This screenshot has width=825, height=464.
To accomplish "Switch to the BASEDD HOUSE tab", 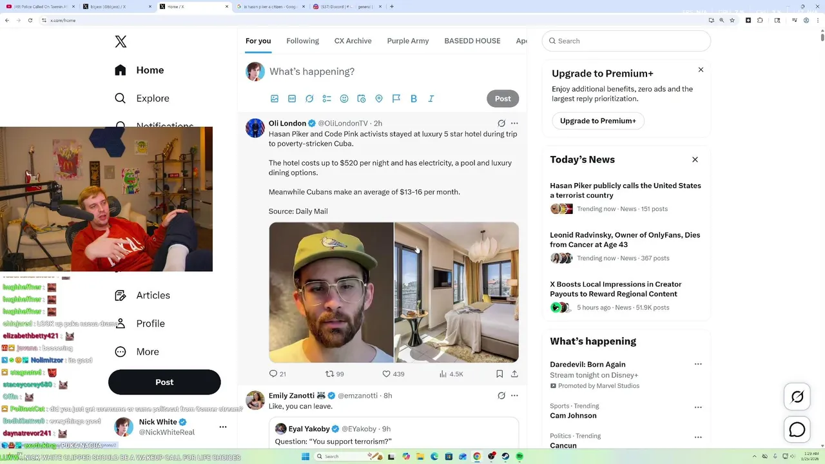I will pyautogui.click(x=472, y=41).
